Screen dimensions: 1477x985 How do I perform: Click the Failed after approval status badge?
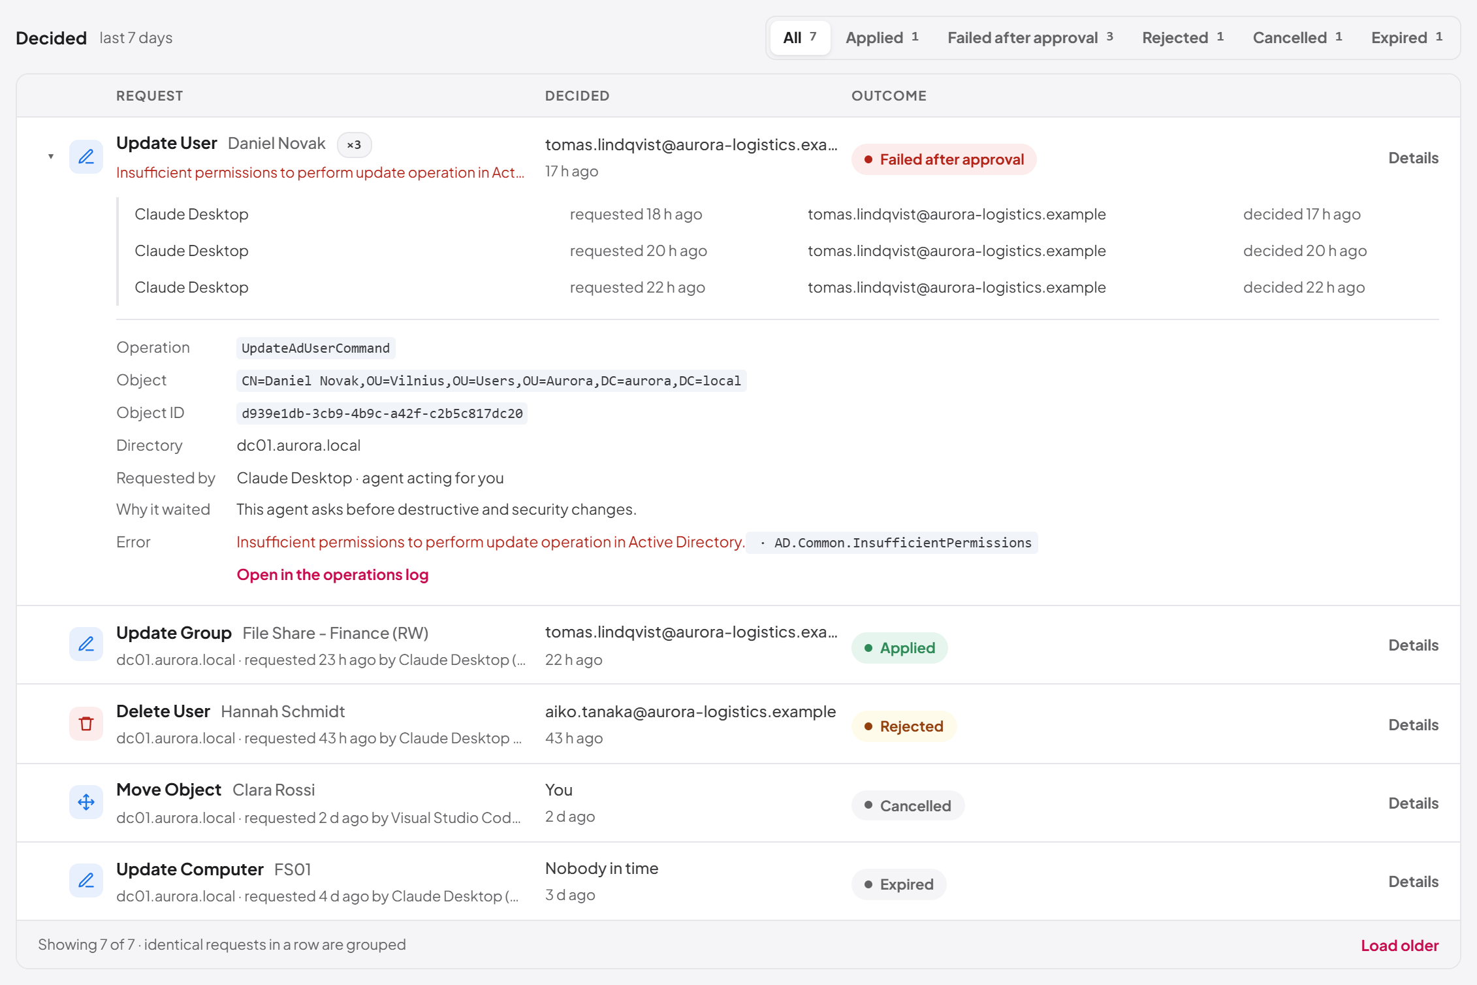pos(944,159)
